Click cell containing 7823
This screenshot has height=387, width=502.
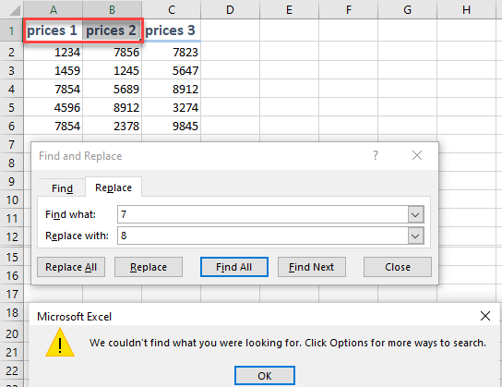172,52
